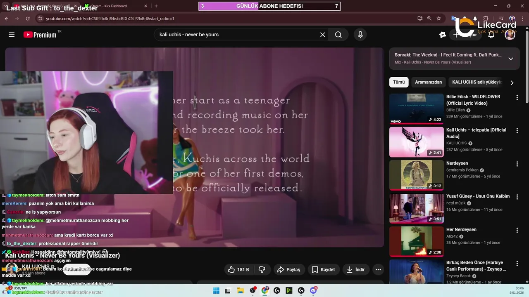Open options for Unut Onu Kalbim
The image size is (529, 297).
[x=517, y=197]
